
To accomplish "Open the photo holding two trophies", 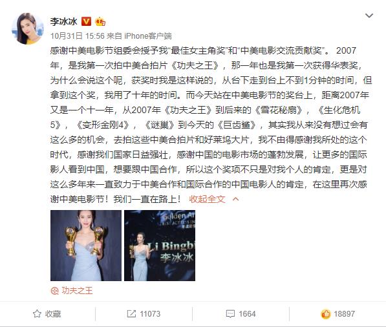I will point(86,246).
